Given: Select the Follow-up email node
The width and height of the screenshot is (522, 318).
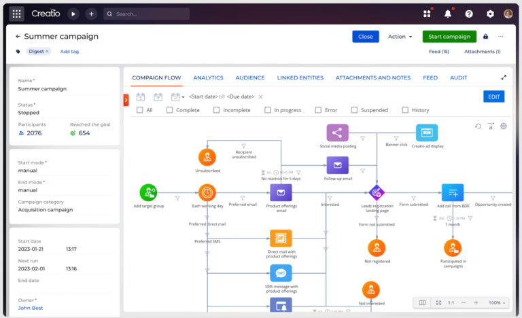Looking at the screenshot, I should coord(338,165).
